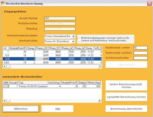Click the Modulhersteller field
This screenshot has height=117, width=153.
(x=60, y=23)
